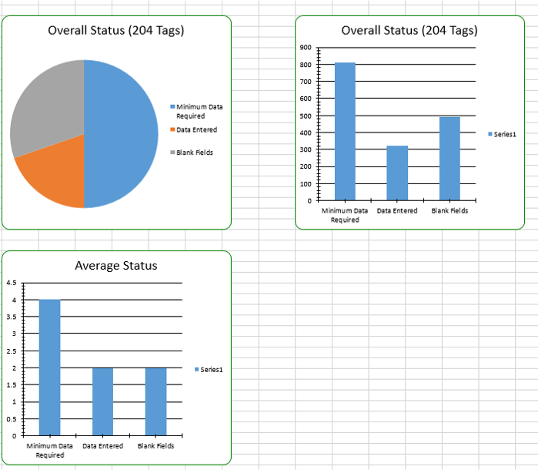Click the Overall Status bar chart title

coord(409,31)
